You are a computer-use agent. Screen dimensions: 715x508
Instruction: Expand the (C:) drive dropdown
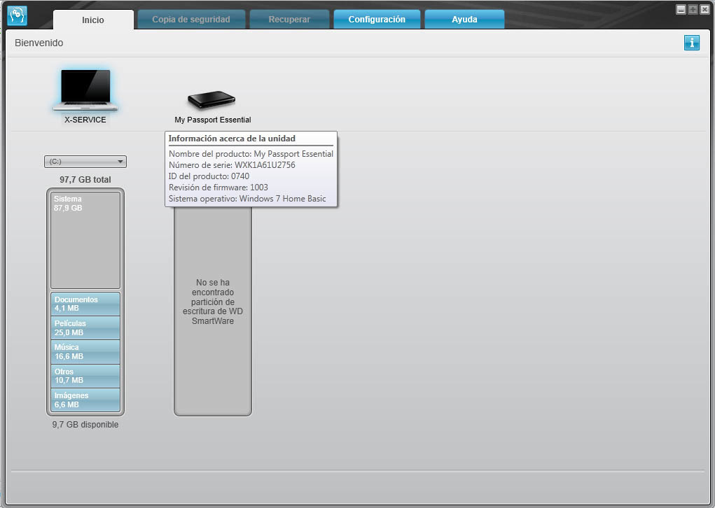click(85, 162)
